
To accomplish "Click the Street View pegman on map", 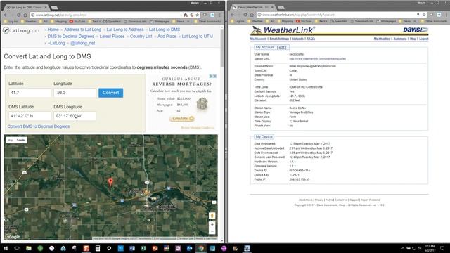I will click(x=212, y=216).
